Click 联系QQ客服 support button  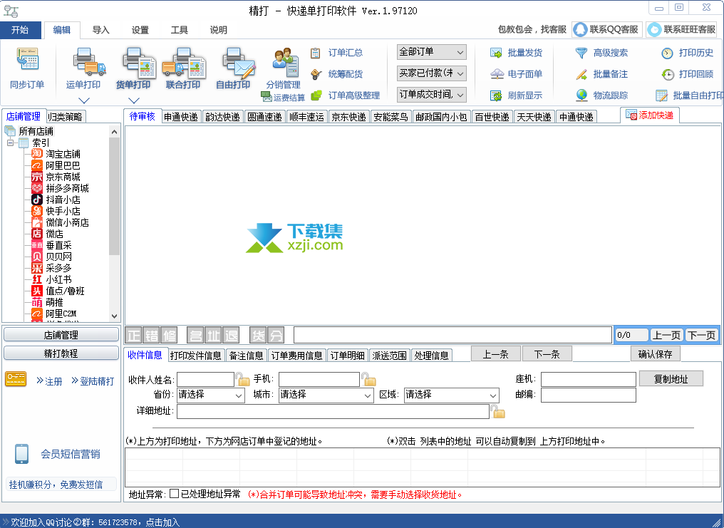606,29
